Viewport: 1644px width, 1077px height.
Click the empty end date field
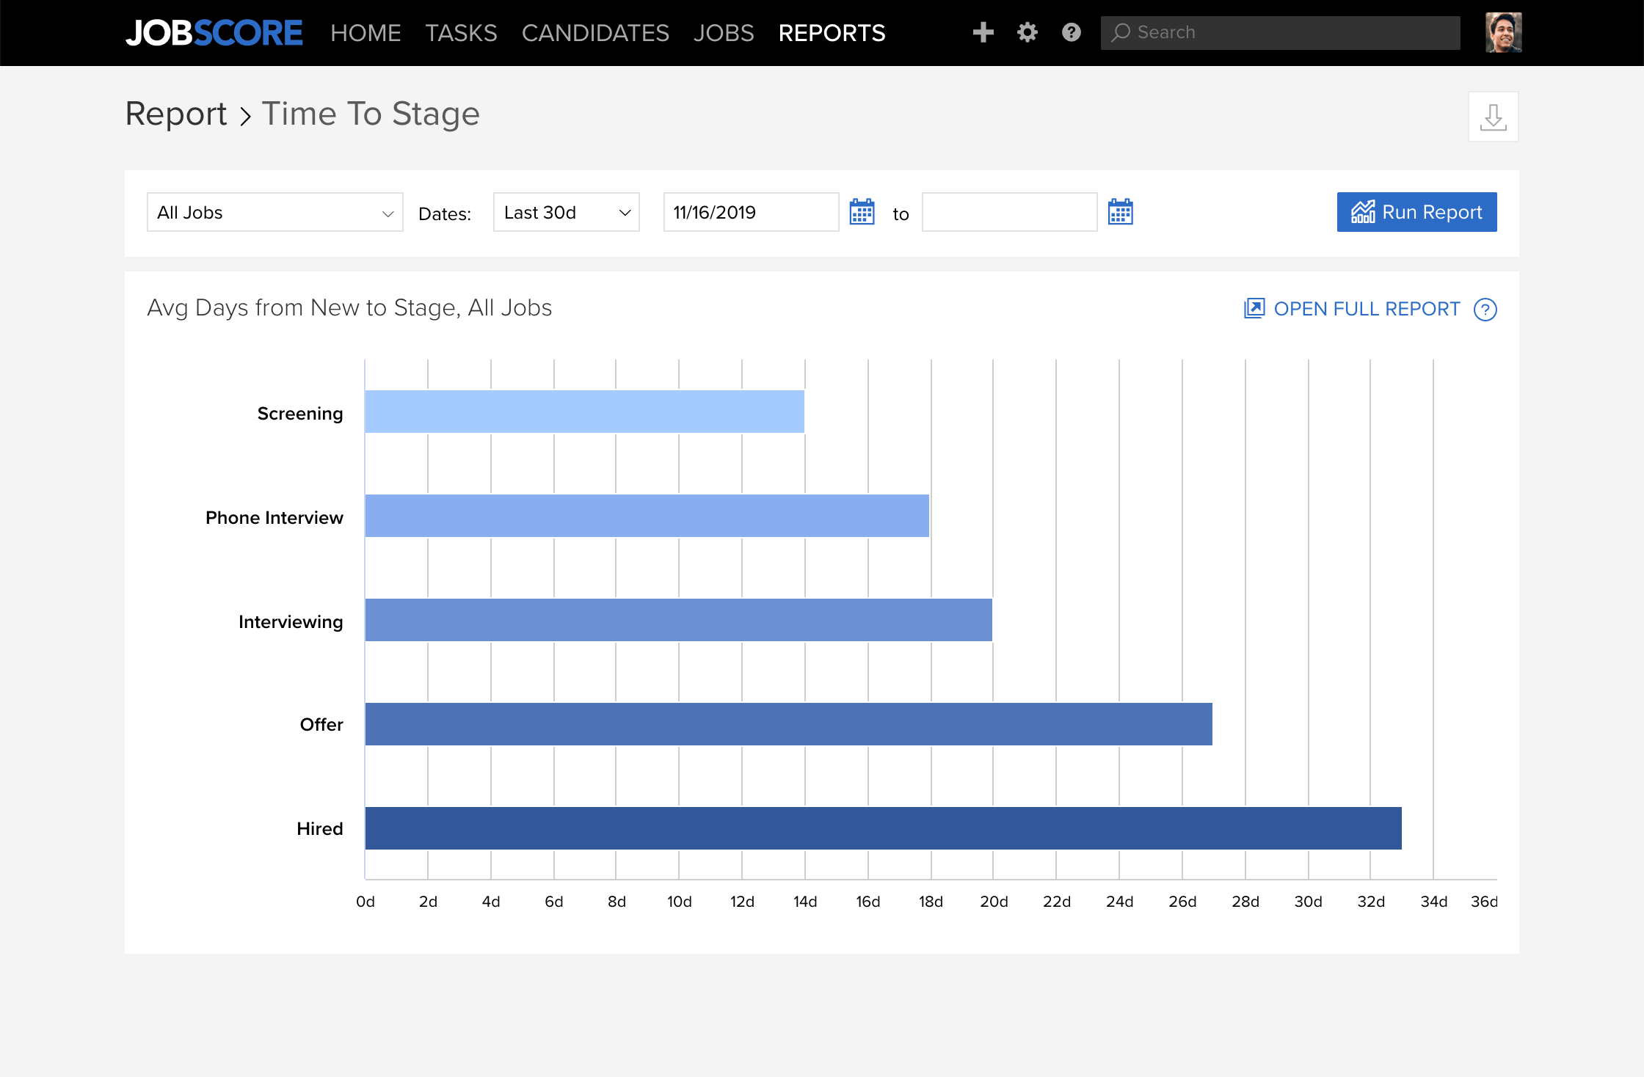tap(1009, 212)
